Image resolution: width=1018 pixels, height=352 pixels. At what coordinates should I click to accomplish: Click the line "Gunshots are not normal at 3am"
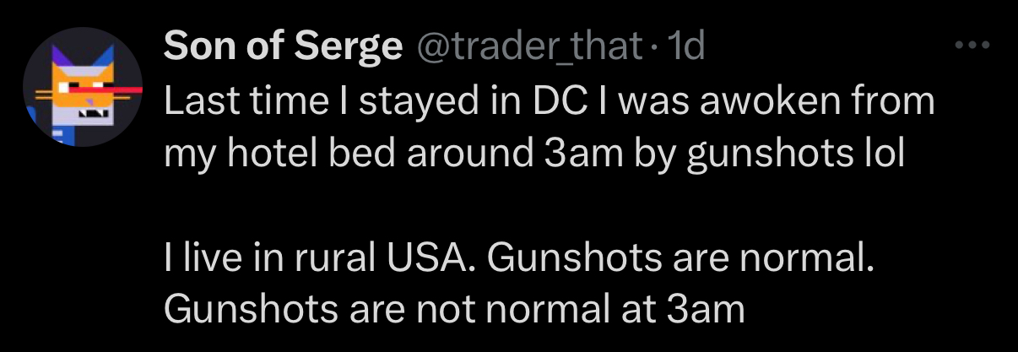[x=454, y=310]
